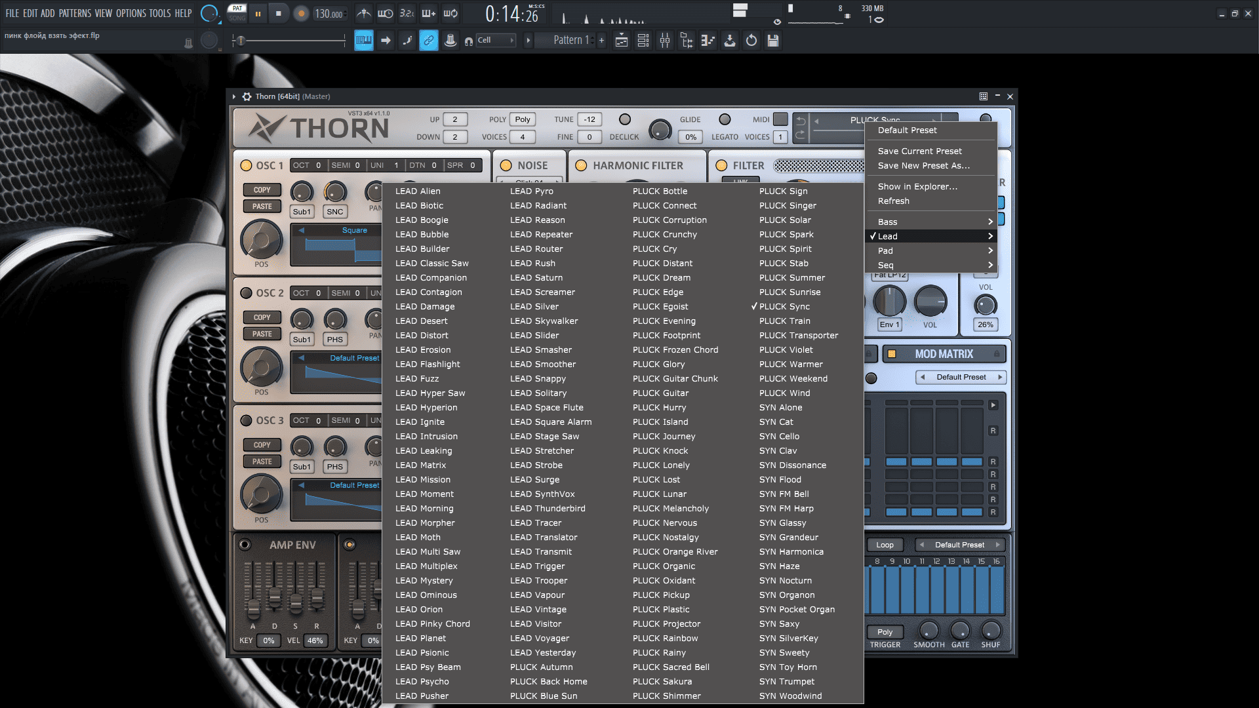Click the Thorn preset redo arrow icon

tap(800, 136)
